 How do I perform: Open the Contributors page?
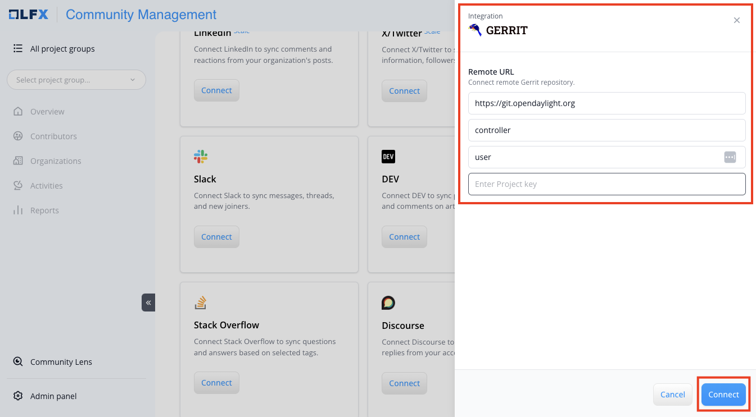tap(53, 136)
